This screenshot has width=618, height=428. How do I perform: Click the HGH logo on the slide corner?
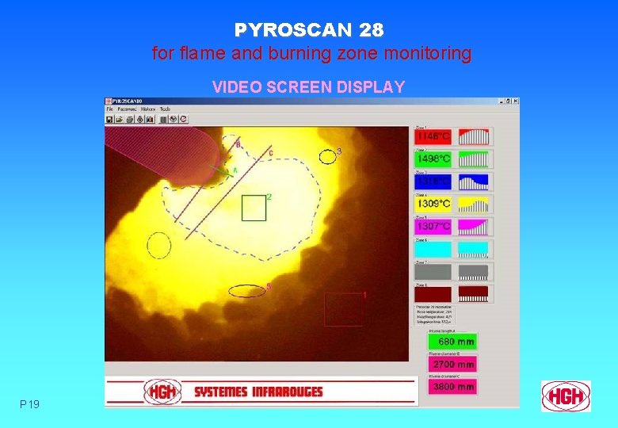pyautogui.click(x=566, y=396)
